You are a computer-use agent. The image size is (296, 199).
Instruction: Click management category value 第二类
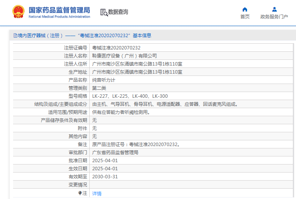pos(99,88)
